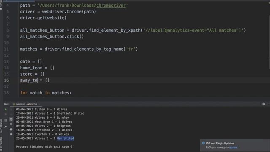Click 'home_team = []' on line 14
The image size is (270, 152).
coord(37,68)
